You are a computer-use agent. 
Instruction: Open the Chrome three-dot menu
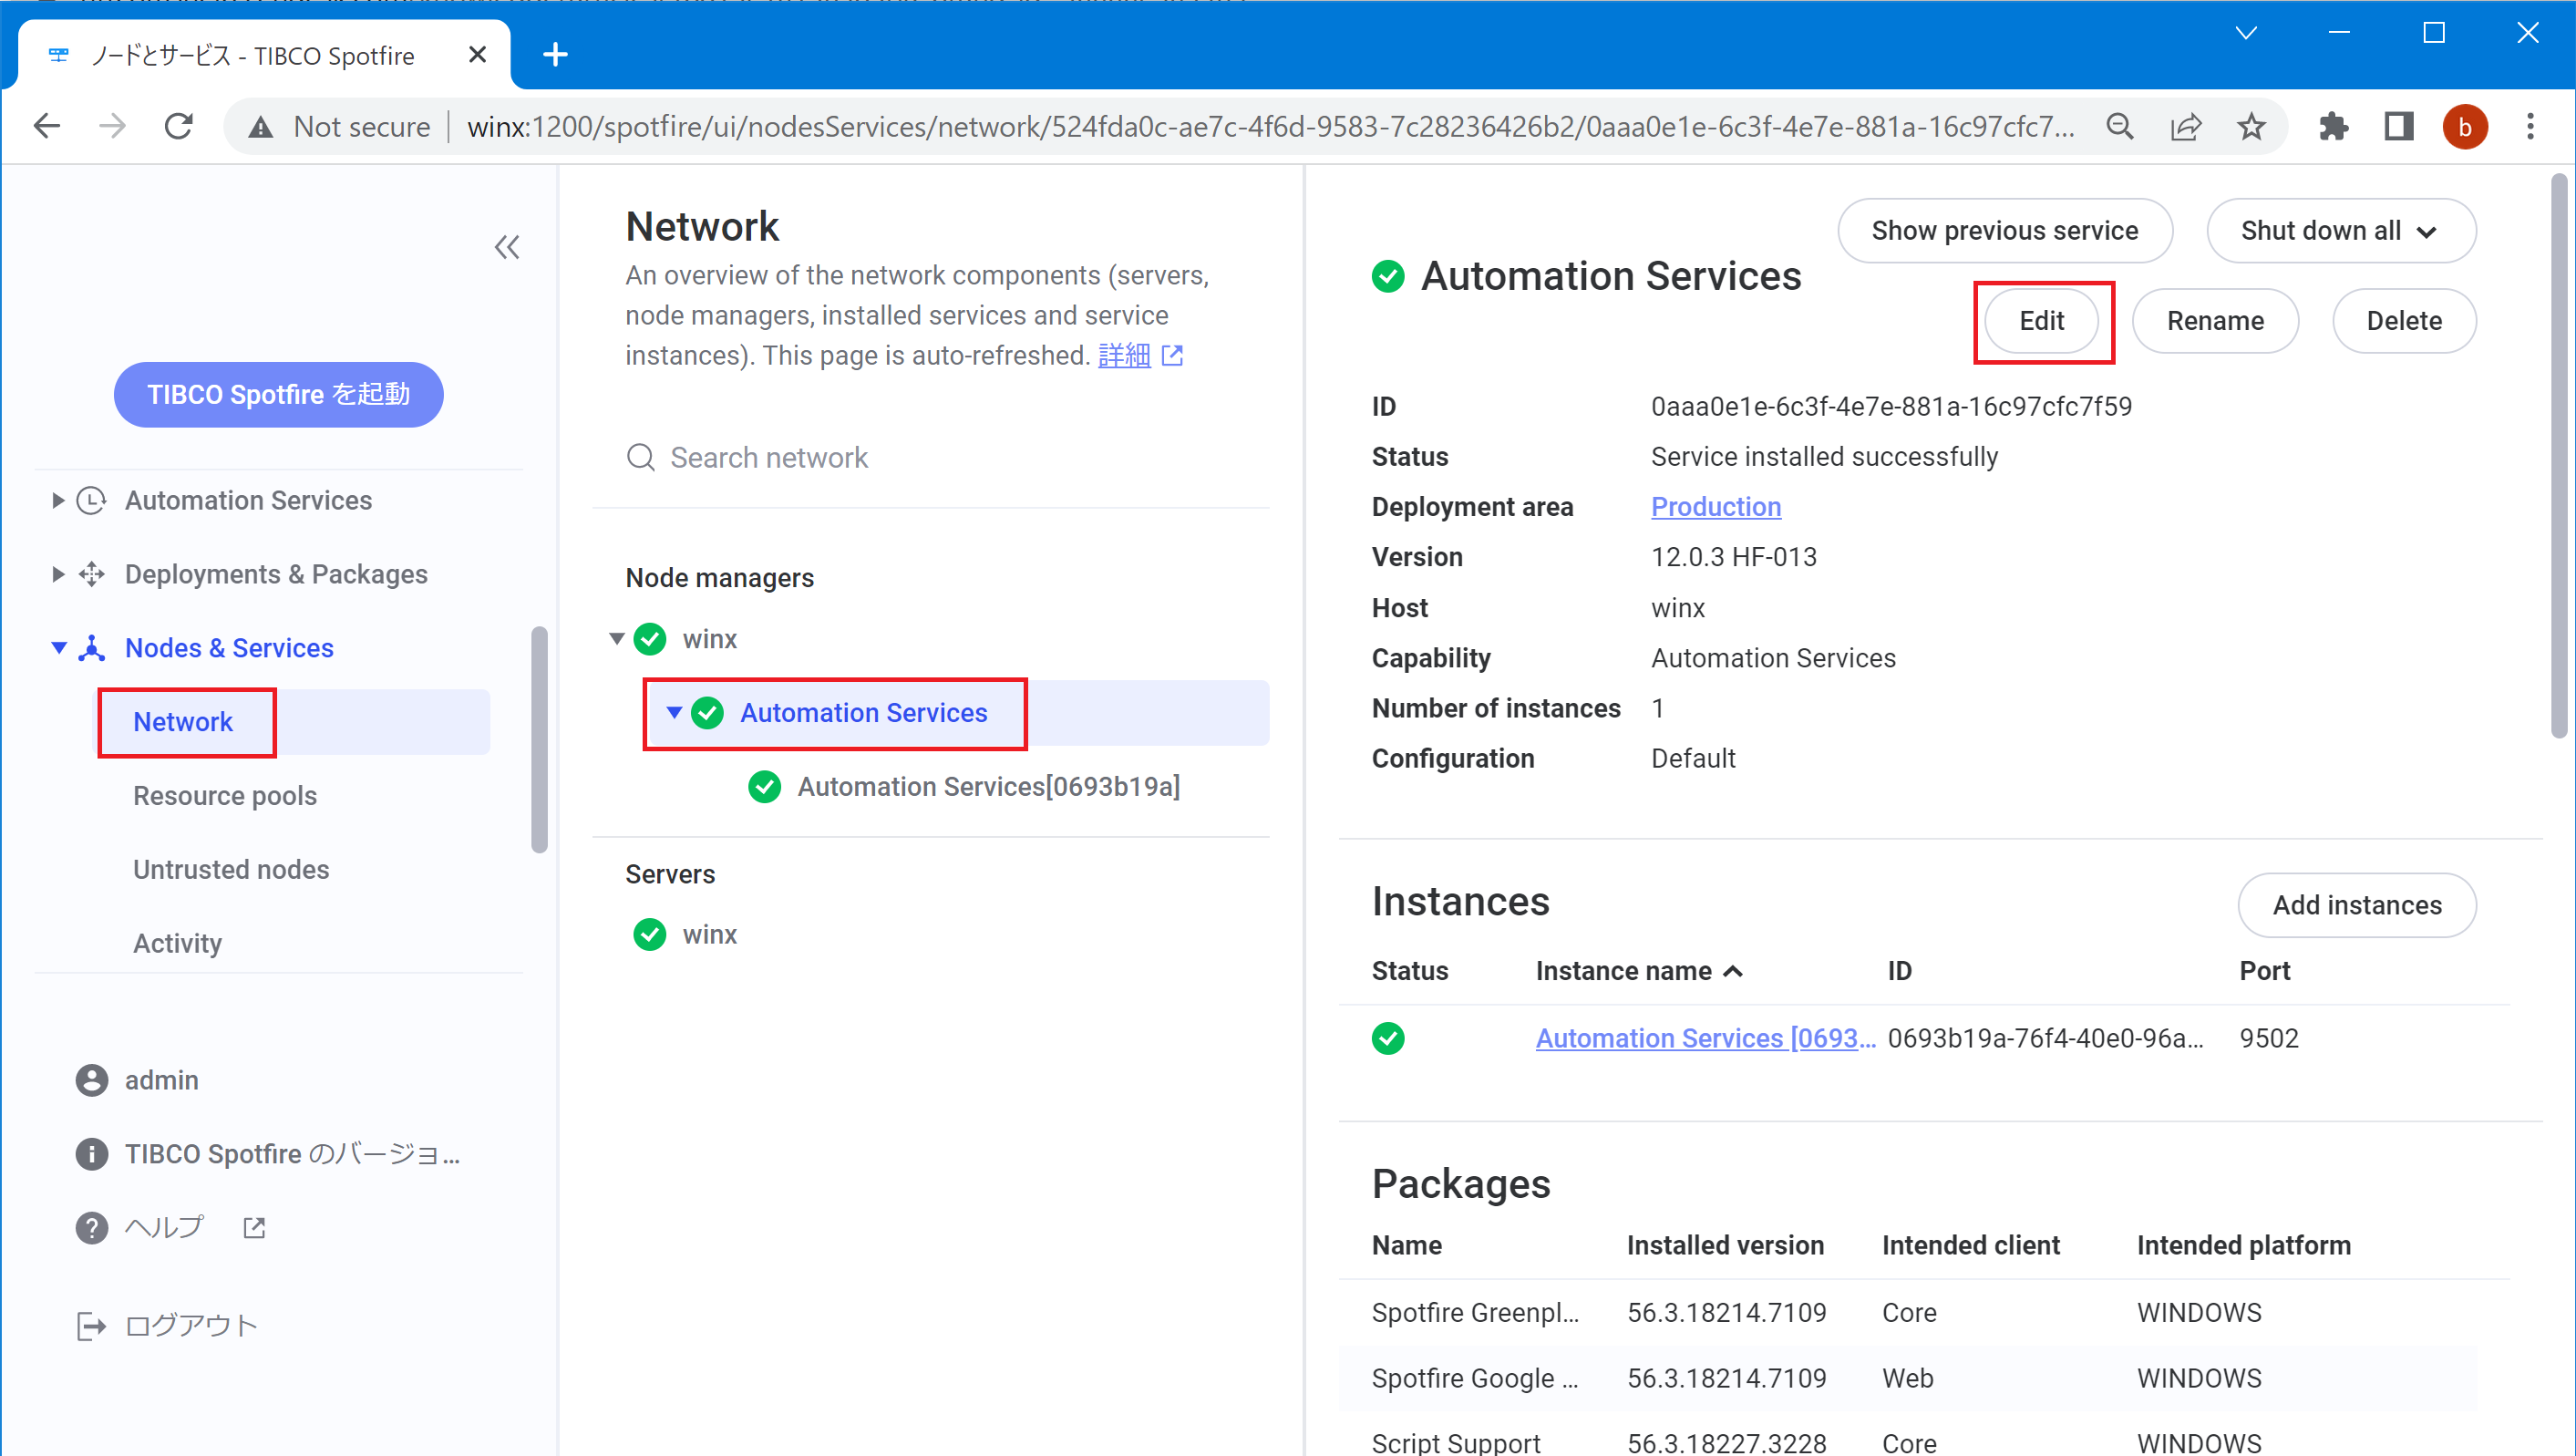(x=2531, y=126)
